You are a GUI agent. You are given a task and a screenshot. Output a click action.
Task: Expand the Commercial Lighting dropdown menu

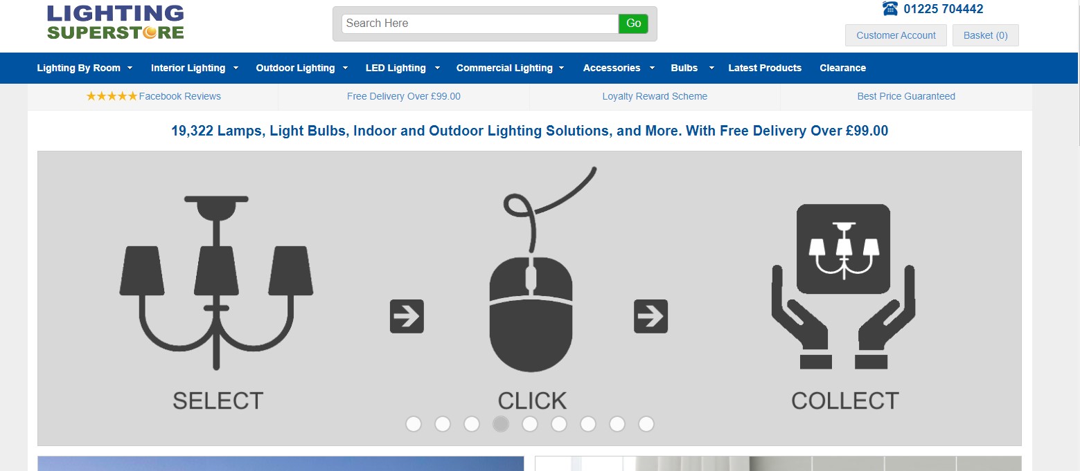pyautogui.click(x=510, y=68)
